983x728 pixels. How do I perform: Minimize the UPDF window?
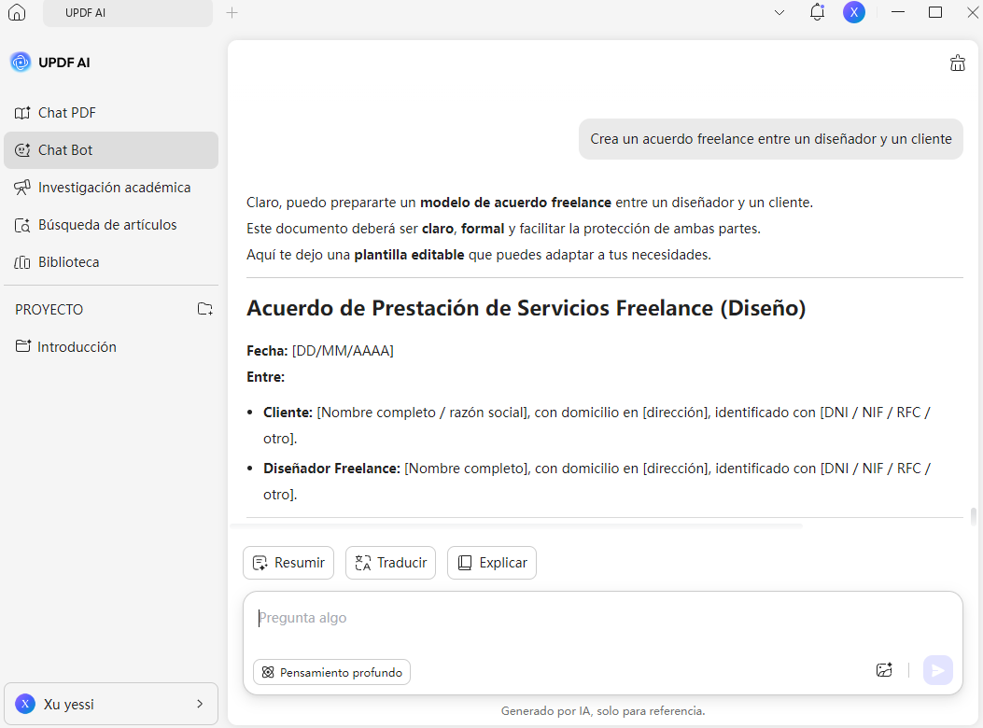click(x=898, y=12)
